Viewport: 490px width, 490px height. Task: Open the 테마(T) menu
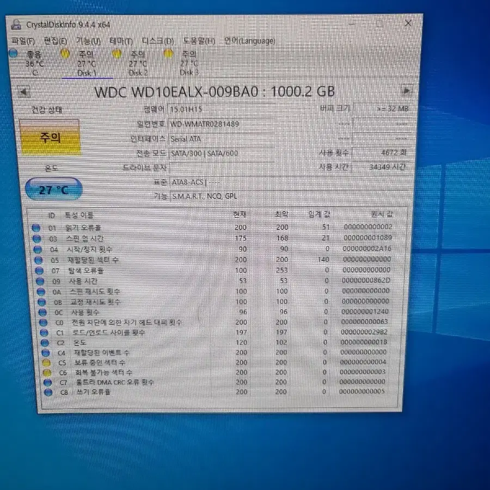(x=121, y=41)
